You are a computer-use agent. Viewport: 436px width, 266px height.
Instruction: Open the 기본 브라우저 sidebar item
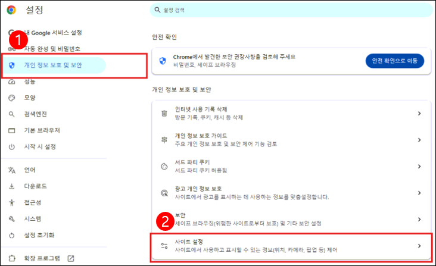click(x=42, y=130)
